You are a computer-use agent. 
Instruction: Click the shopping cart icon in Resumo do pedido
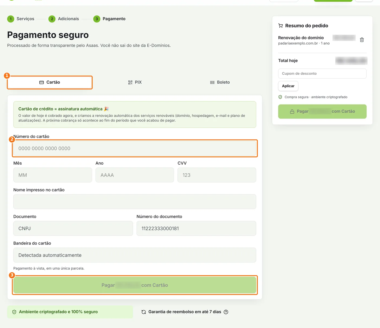(x=281, y=26)
